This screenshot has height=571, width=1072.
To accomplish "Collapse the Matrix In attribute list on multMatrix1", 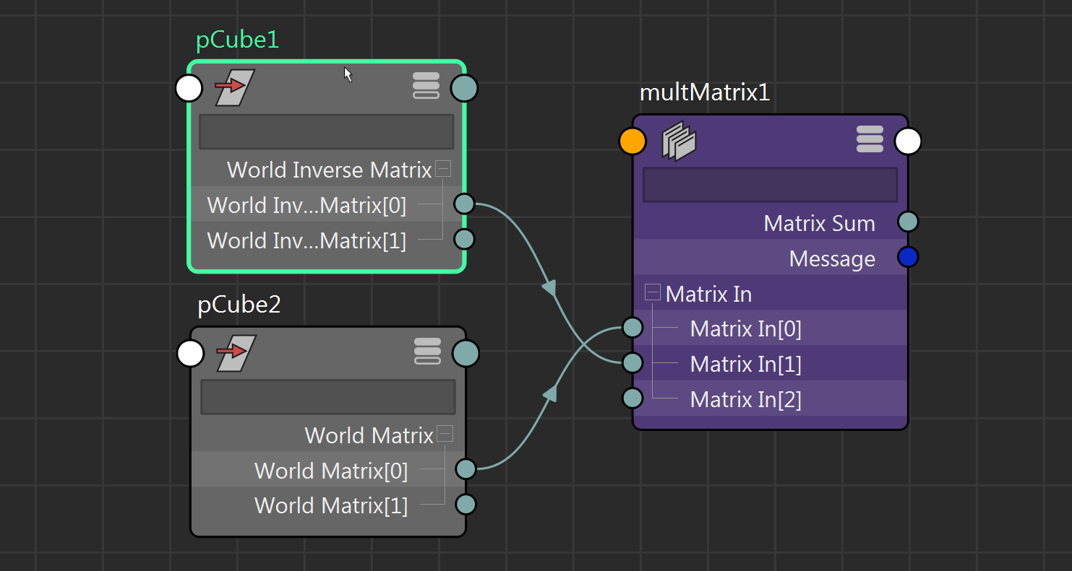I will pyautogui.click(x=651, y=292).
